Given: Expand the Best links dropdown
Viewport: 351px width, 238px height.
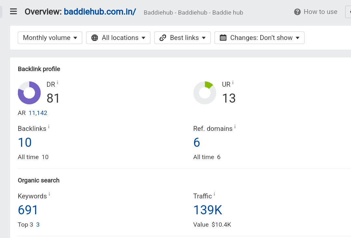Looking at the screenshot, I should (182, 38).
